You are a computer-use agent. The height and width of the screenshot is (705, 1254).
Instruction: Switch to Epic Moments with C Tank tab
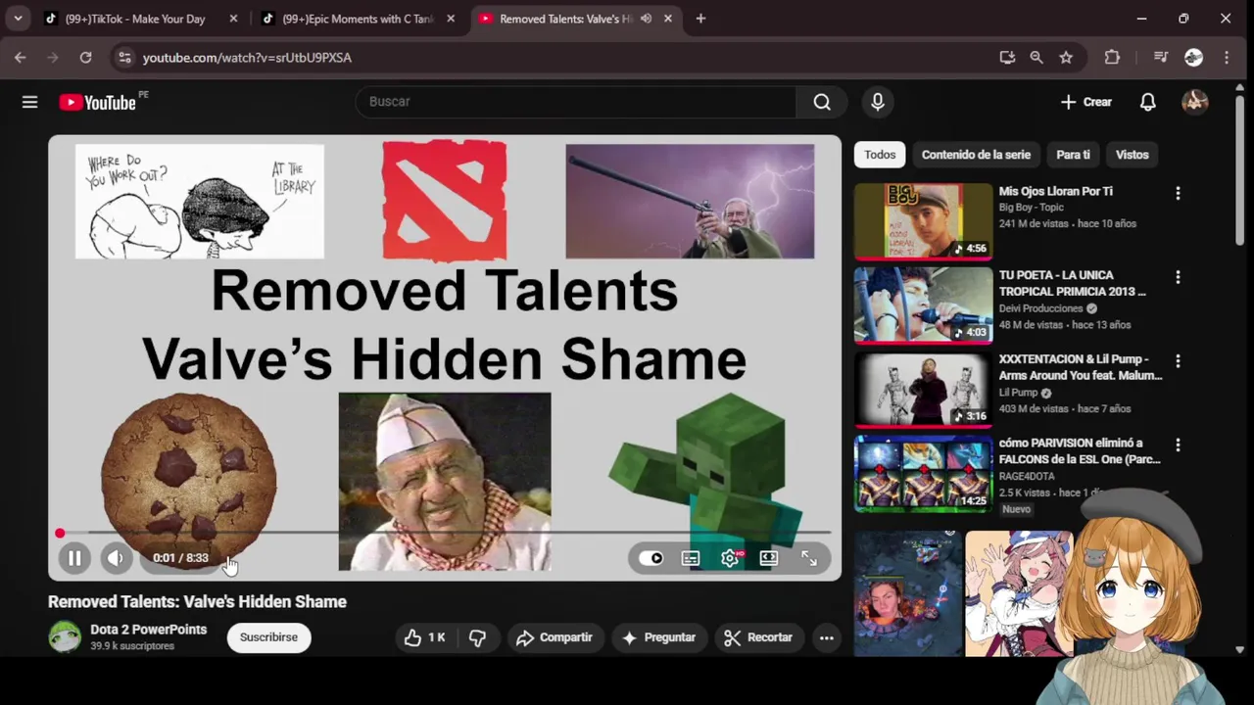click(357, 19)
